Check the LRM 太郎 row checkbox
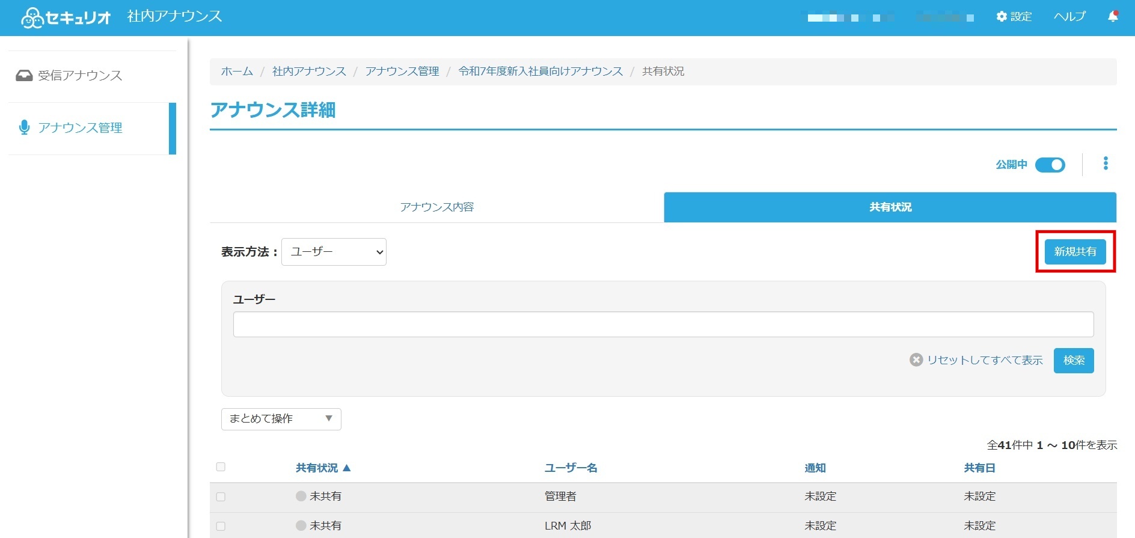Image resolution: width=1135 pixels, height=538 pixels. pos(221,526)
